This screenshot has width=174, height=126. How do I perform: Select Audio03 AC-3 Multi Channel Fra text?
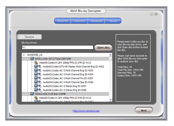[x=68, y=78]
